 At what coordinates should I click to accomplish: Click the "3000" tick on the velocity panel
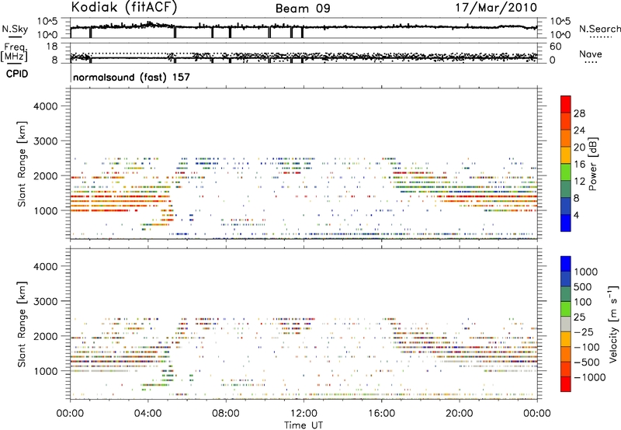[x=46, y=301]
